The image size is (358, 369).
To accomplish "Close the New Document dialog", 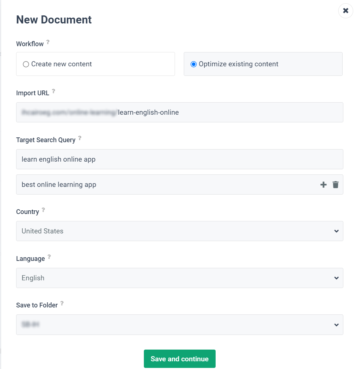I will pos(346,11).
